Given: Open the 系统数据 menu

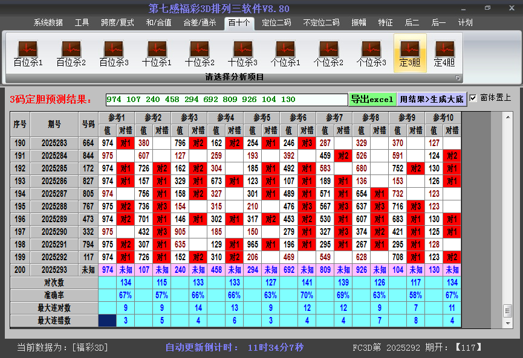Looking at the screenshot, I should (x=48, y=23).
